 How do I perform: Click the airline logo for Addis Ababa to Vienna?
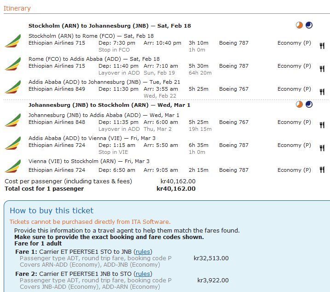coord(12,144)
